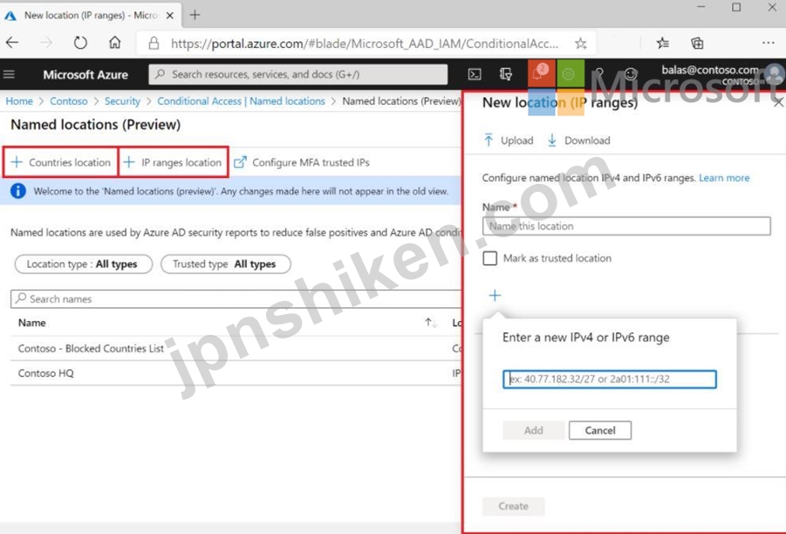Refresh the browser page
This screenshot has width=786, height=534.
[80, 43]
